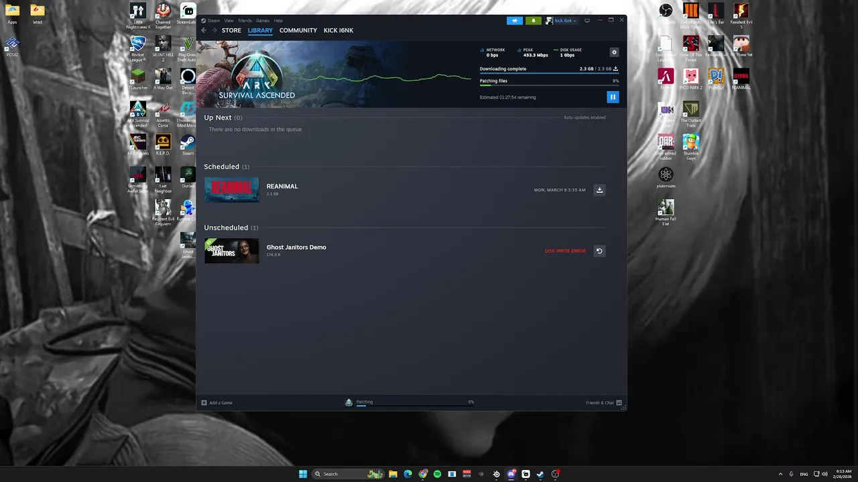Pause the ARK patching with the blue button
Viewport: 858px width, 482px height.
point(612,97)
